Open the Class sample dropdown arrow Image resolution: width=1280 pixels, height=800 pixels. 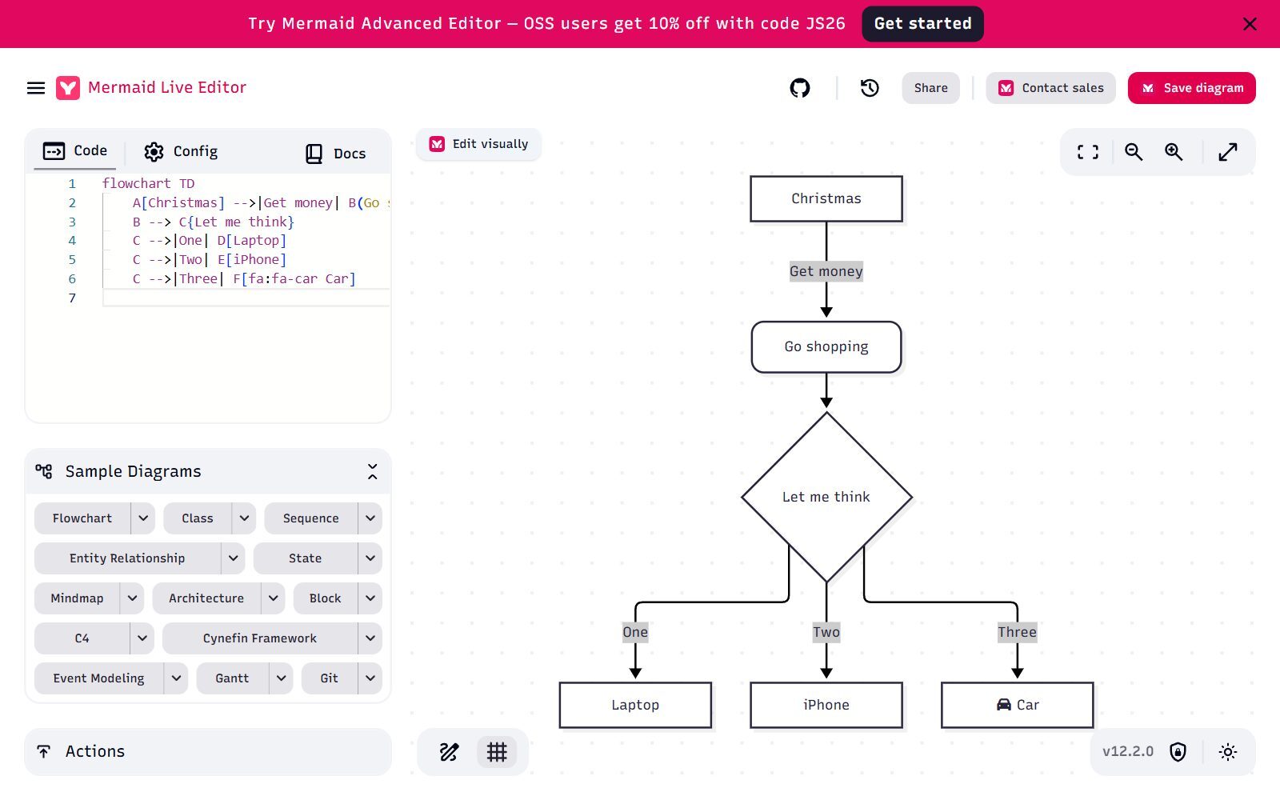[x=244, y=518]
